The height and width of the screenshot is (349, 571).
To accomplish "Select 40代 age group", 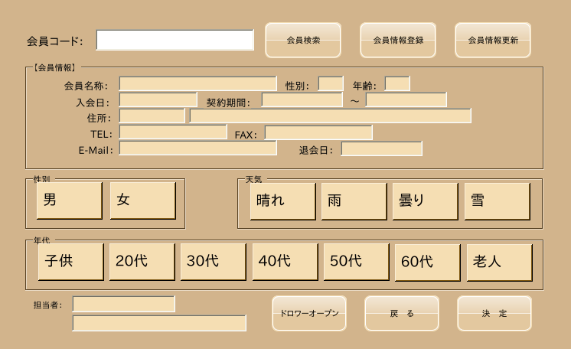I will click(285, 262).
